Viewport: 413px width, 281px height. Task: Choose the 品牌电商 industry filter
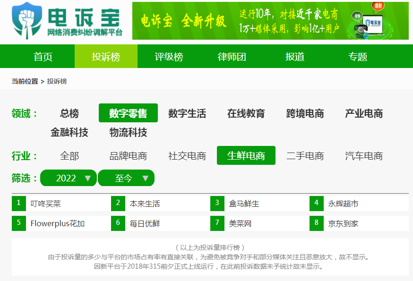pyautogui.click(x=128, y=156)
